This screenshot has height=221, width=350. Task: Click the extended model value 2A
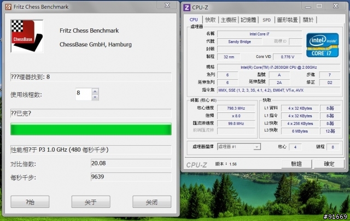pyautogui.click(x=279, y=82)
